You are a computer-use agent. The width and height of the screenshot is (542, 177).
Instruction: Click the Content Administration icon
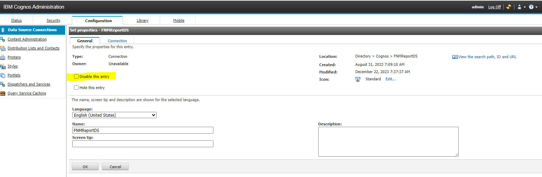[3, 39]
